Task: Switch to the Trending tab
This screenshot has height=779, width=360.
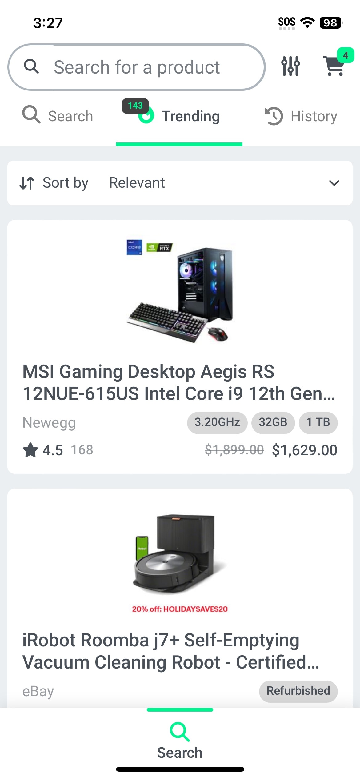Action: (179, 116)
